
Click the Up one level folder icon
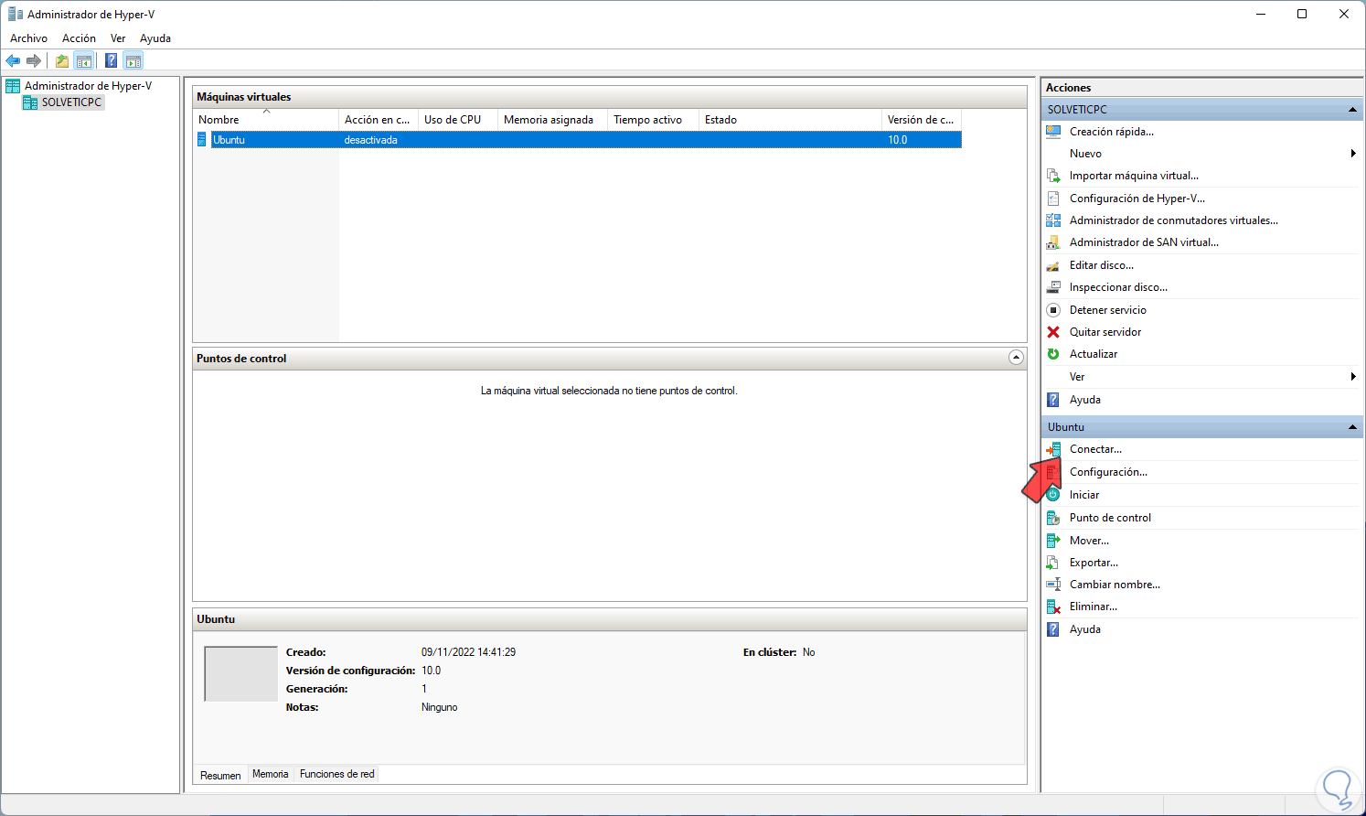[x=61, y=61]
